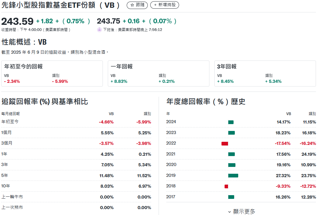Viewport: 320px width, 215px height.
Task: Click the 1年 row label
Action: point(4,154)
